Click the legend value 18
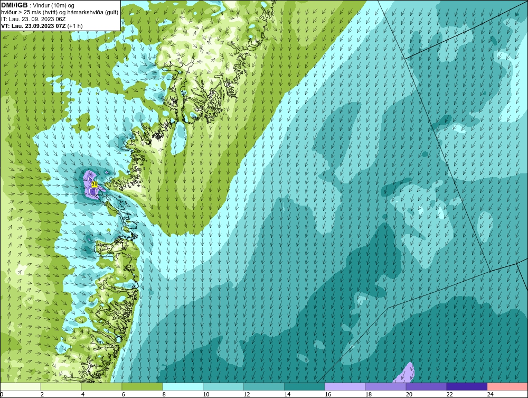Image resolution: width=528 pixels, height=398 pixels. (369, 394)
